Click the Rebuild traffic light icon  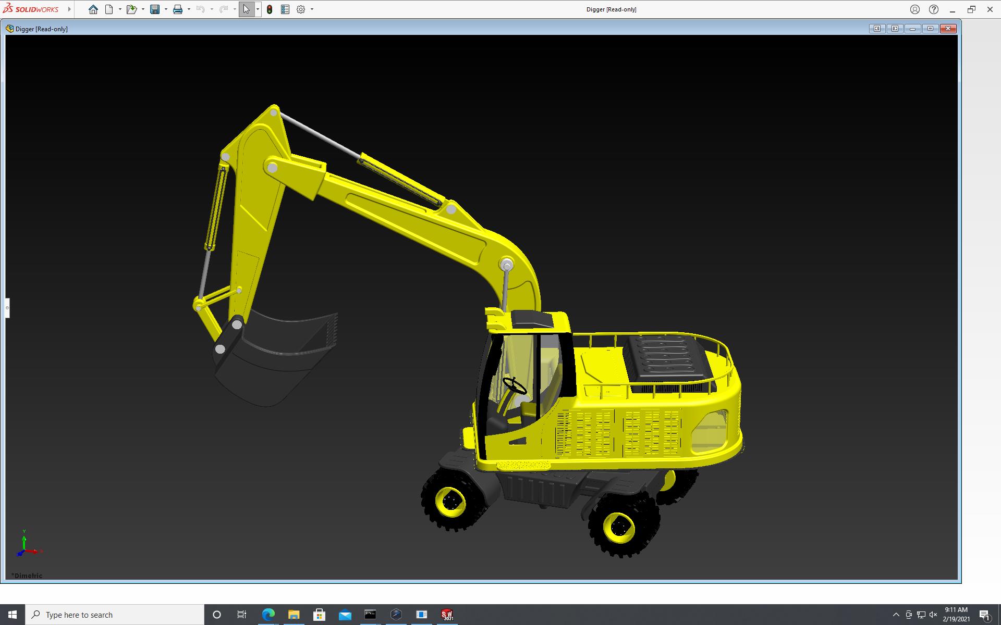coord(270,9)
